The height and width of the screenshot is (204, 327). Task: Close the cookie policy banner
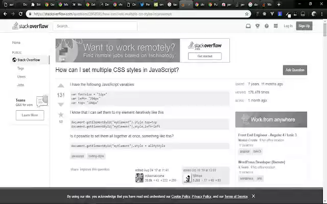click(x=253, y=196)
